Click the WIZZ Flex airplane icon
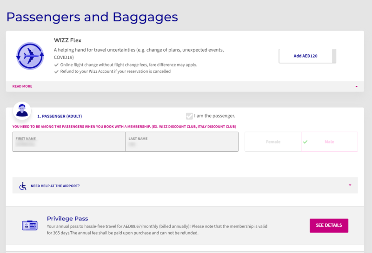372x253 pixels. [30, 56]
